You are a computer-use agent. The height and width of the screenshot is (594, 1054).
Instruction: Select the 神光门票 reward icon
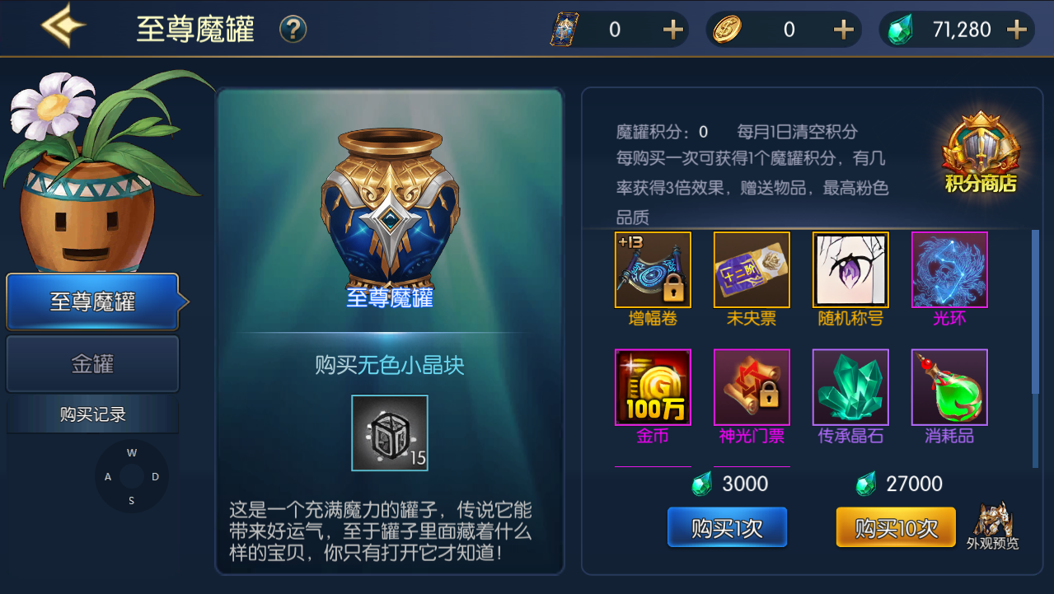pos(752,387)
